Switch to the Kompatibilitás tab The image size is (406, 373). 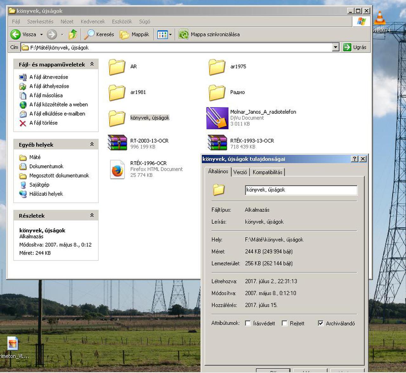point(267,172)
